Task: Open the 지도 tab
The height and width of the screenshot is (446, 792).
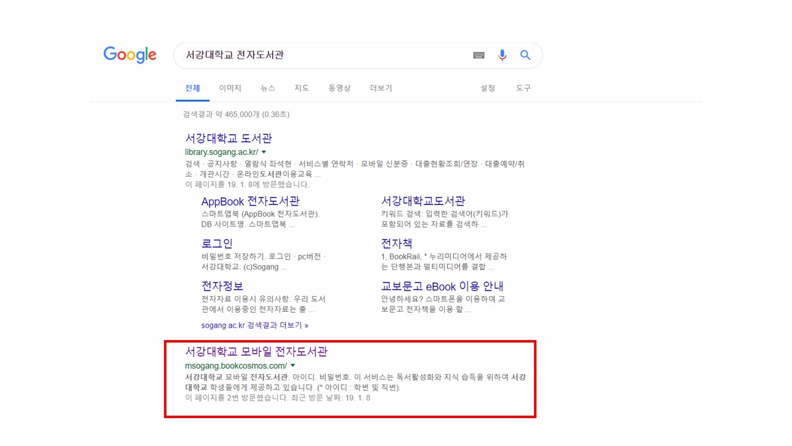Action: [301, 88]
